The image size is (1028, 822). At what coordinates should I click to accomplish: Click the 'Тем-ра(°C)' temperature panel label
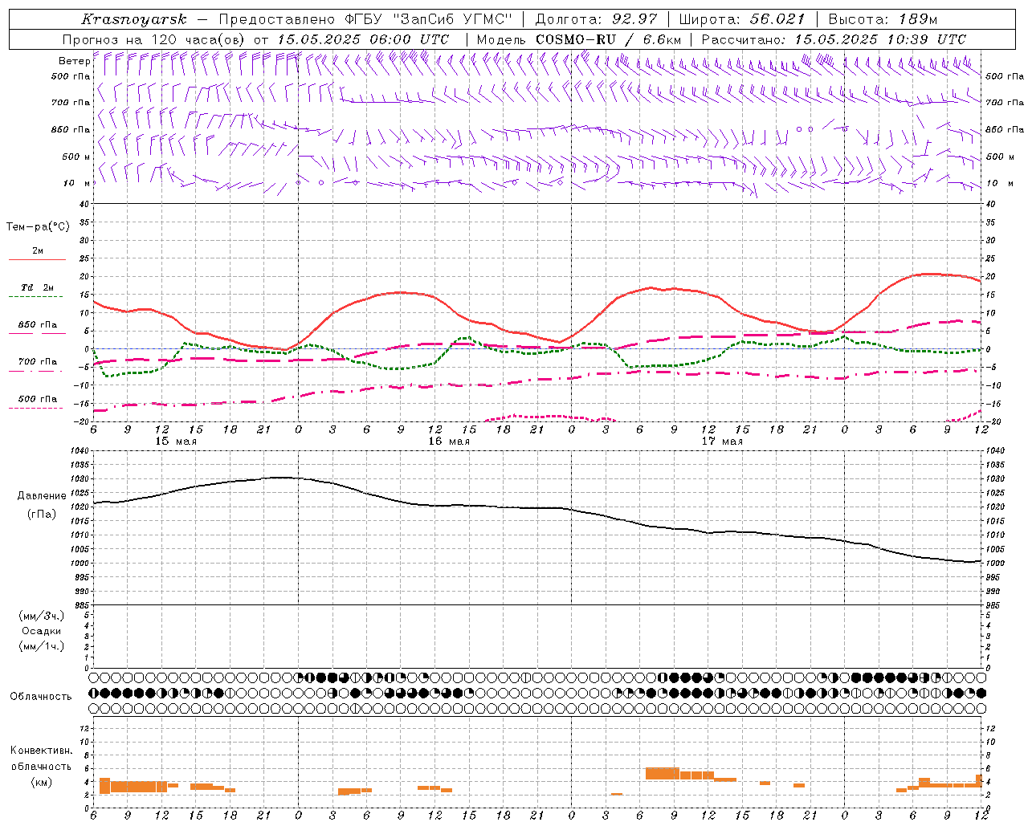point(38,227)
